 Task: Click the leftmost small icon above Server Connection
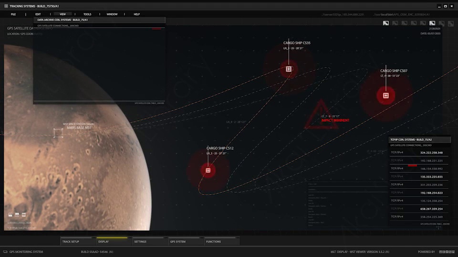(x=10, y=215)
